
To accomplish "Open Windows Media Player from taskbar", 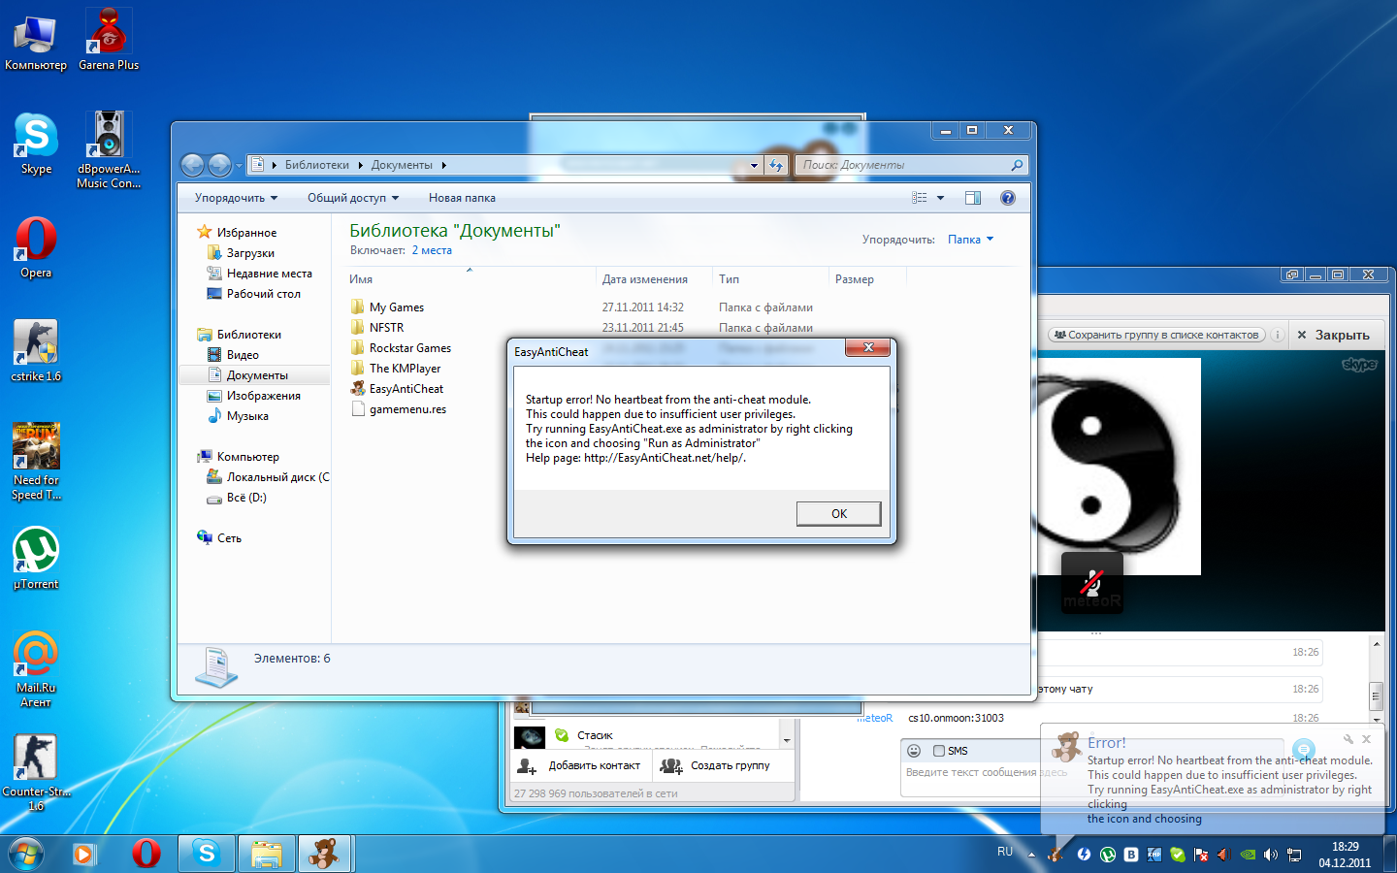I will 84,854.
